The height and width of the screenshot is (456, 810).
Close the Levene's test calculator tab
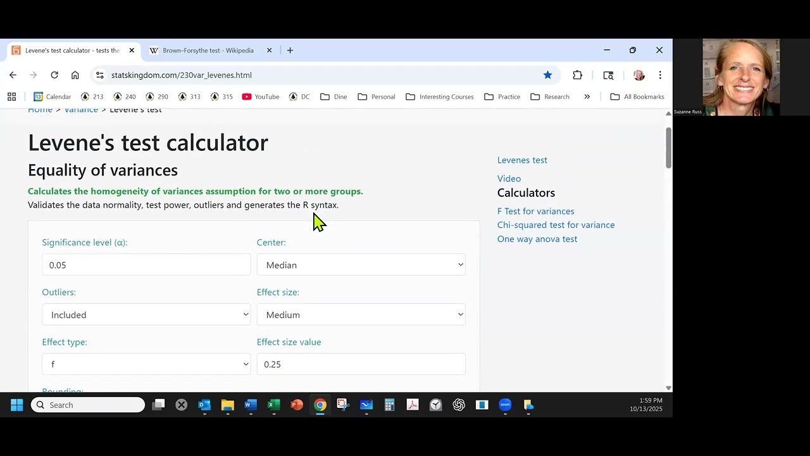click(x=132, y=50)
